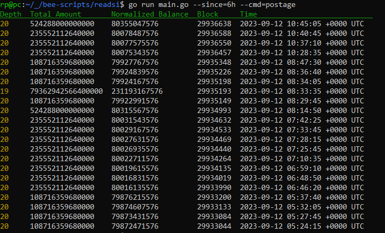Select time 2023-09-12 10:45:05

[281, 24]
